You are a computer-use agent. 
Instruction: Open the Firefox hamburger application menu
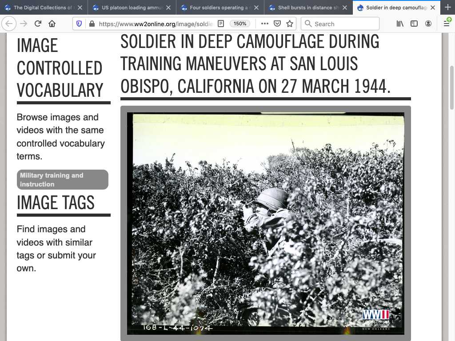tap(447, 24)
